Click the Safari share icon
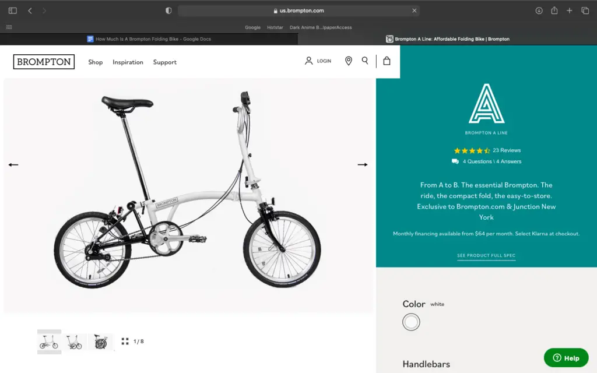The width and height of the screenshot is (597, 373). pos(554,10)
